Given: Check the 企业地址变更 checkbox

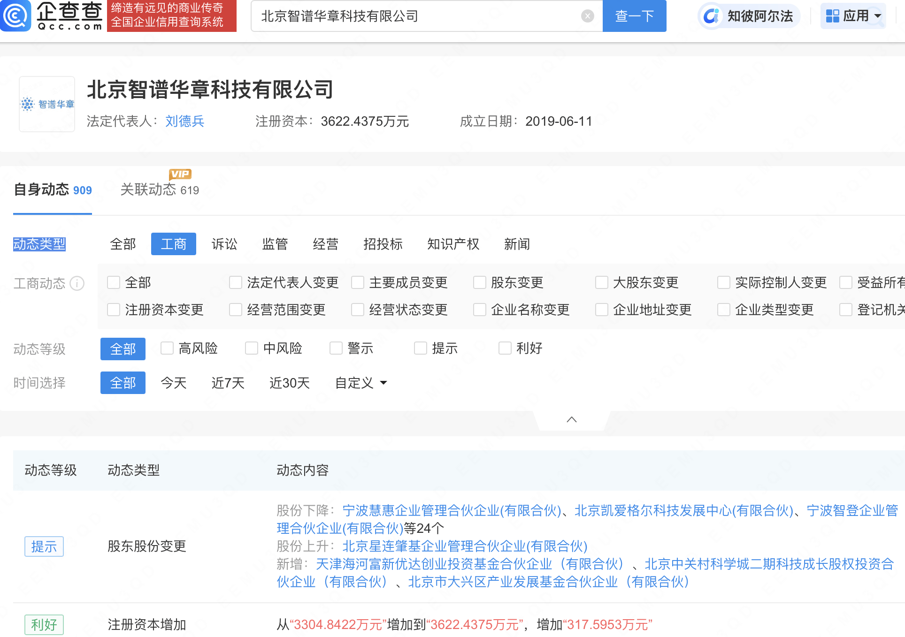Looking at the screenshot, I should coord(602,310).
